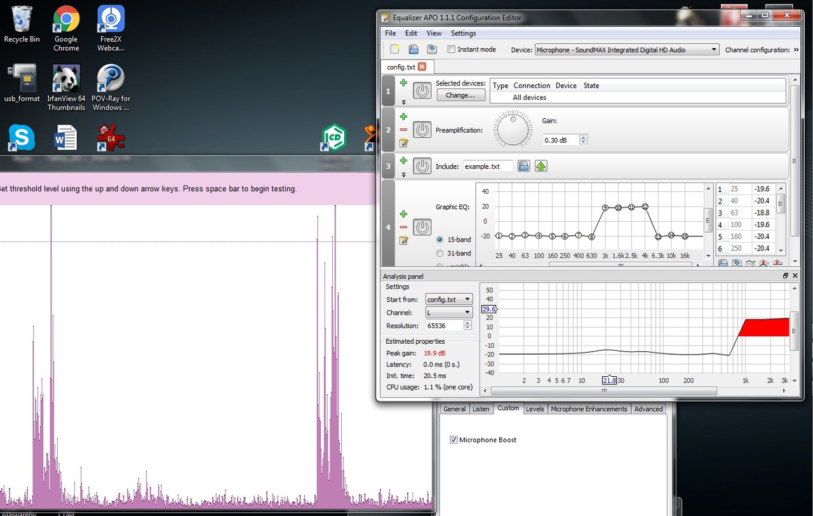Select the 15-band radio button
Image resolution: width=813 pixels, height=516 pixels.
point(440,240)
